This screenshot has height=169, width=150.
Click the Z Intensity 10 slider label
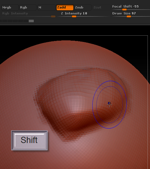(74, 13)
